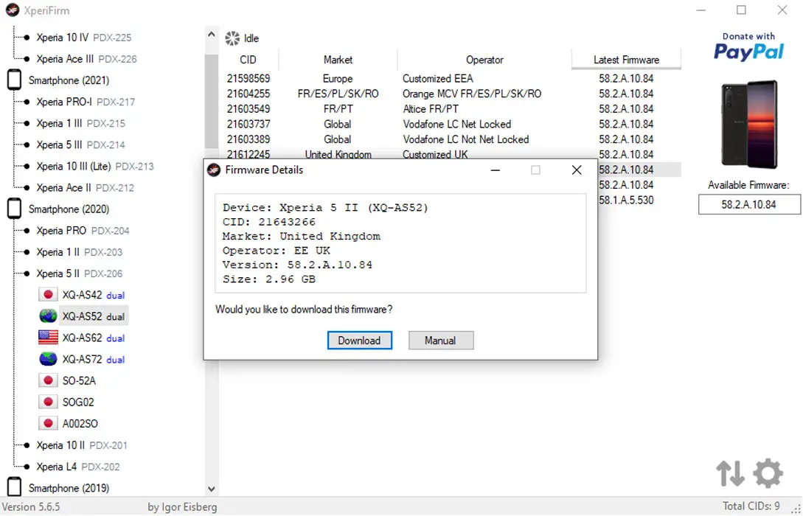Sort by the CID column header
The width and height of the screenshot is (803, 516).
coord(248,60)
